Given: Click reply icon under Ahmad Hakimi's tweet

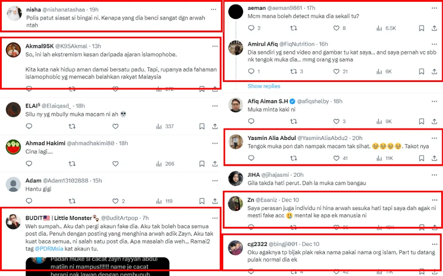Looking at the screenshot, I should [29, 164].
